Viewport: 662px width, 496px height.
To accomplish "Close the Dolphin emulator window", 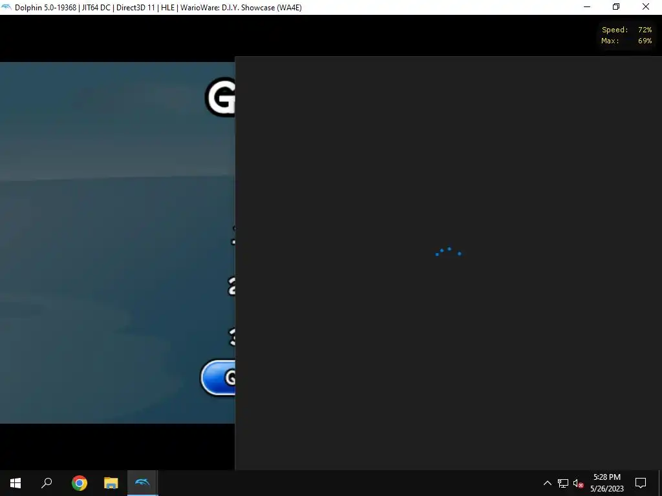I will point(646,7).
